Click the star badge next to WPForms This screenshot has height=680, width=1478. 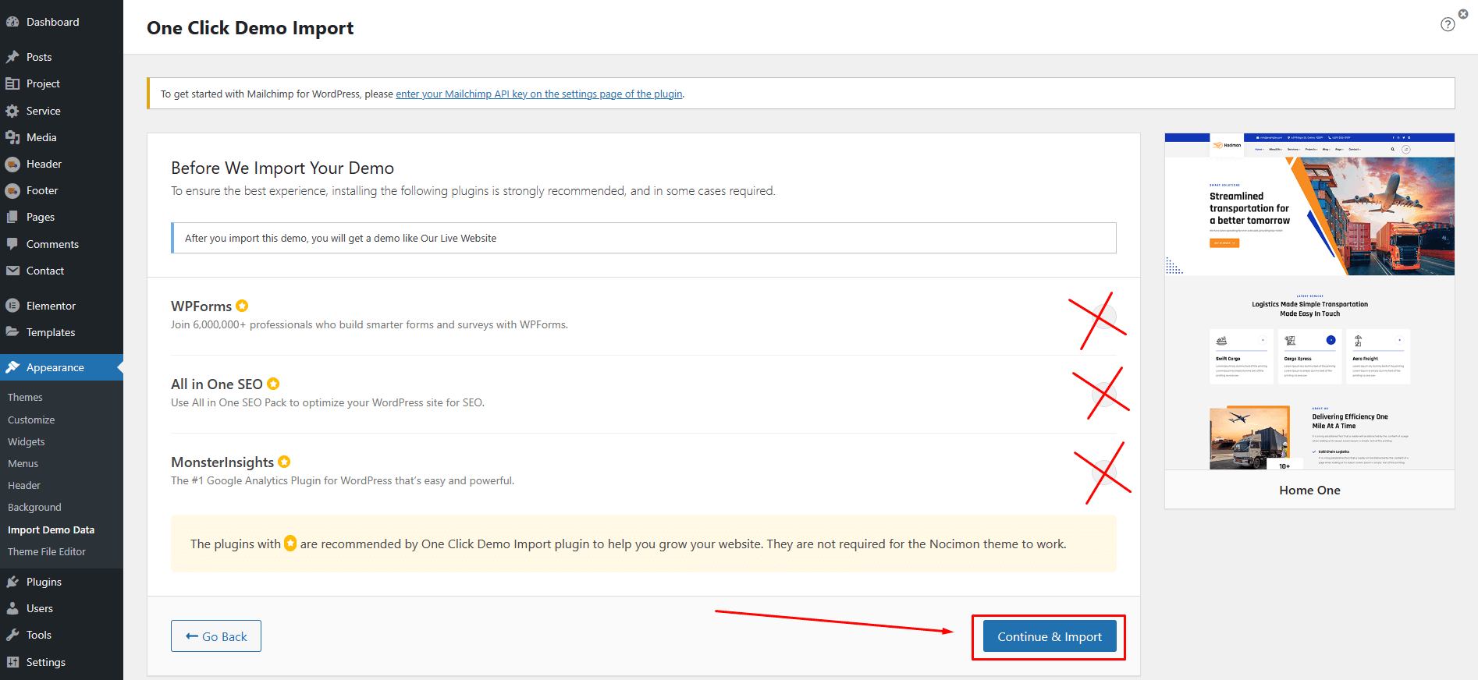pyautogui.click(x=242, y=306)
